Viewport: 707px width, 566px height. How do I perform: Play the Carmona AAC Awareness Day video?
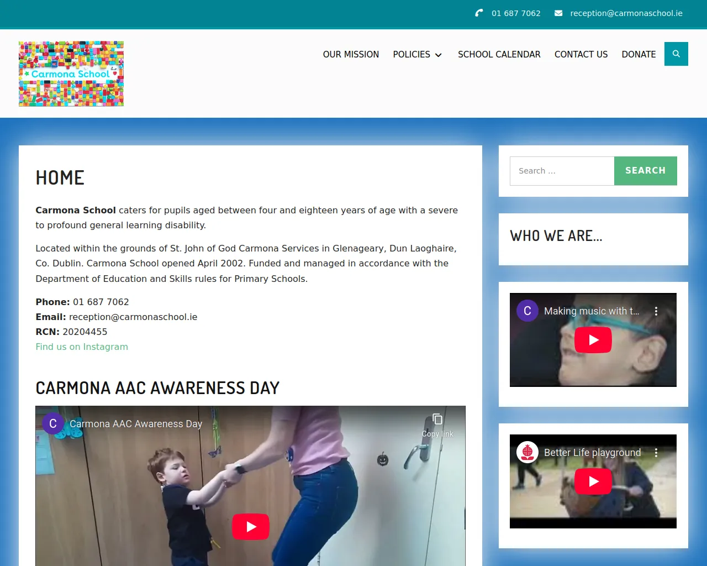click(251, 527)
